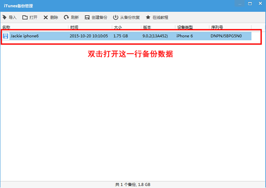Image resolution: width=266 pixels, height=188 pixels.
Task: Click the 从备份恢复 power icon
Action: click(115, 17)
